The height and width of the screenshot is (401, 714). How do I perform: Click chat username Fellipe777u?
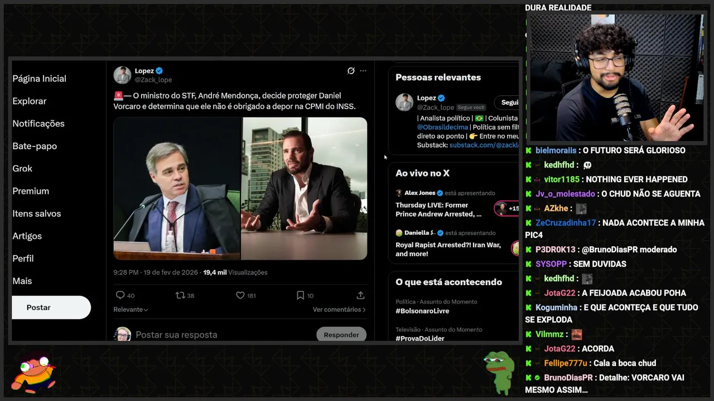(x=566, y=363)
